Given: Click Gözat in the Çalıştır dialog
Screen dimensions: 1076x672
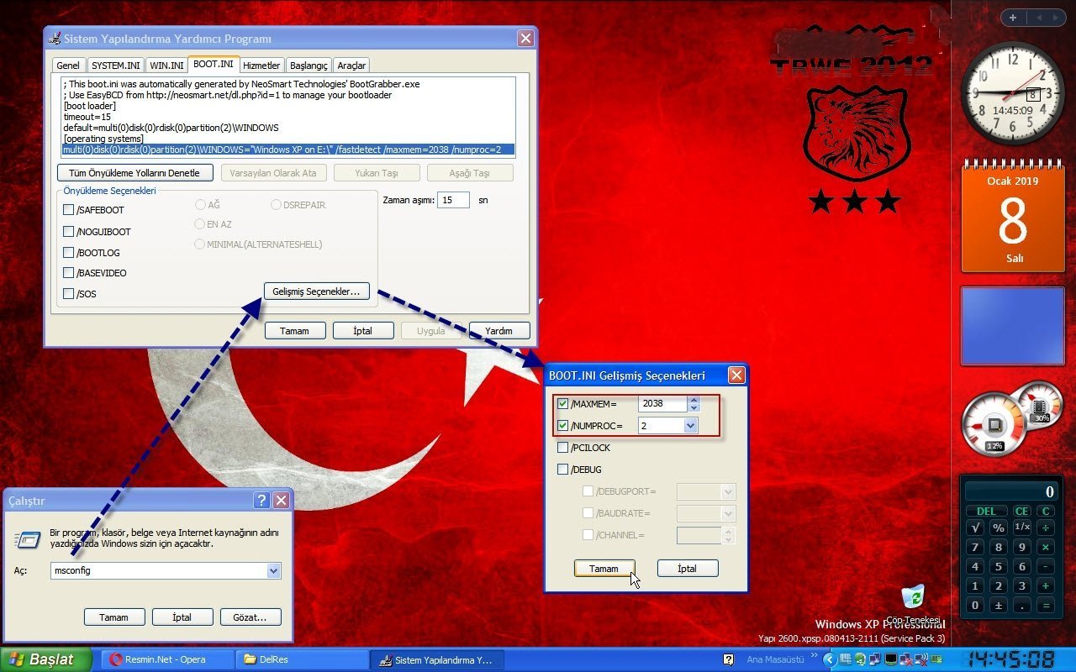Looking at the screenshot, I should click(251, 617).
